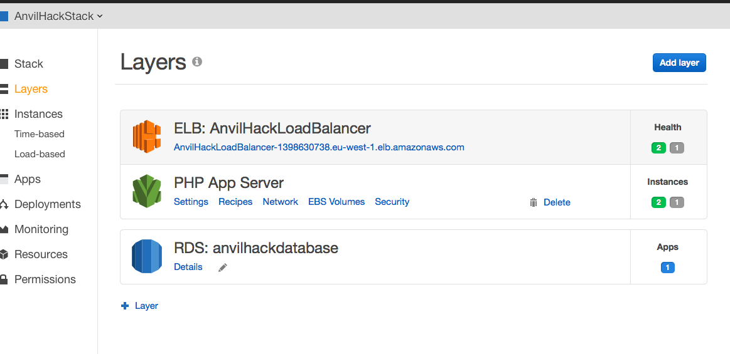The width and height of the screenshot is (730, 354).
Task: Open Settings for PHP App Server
Action: (x=191, y=202)
